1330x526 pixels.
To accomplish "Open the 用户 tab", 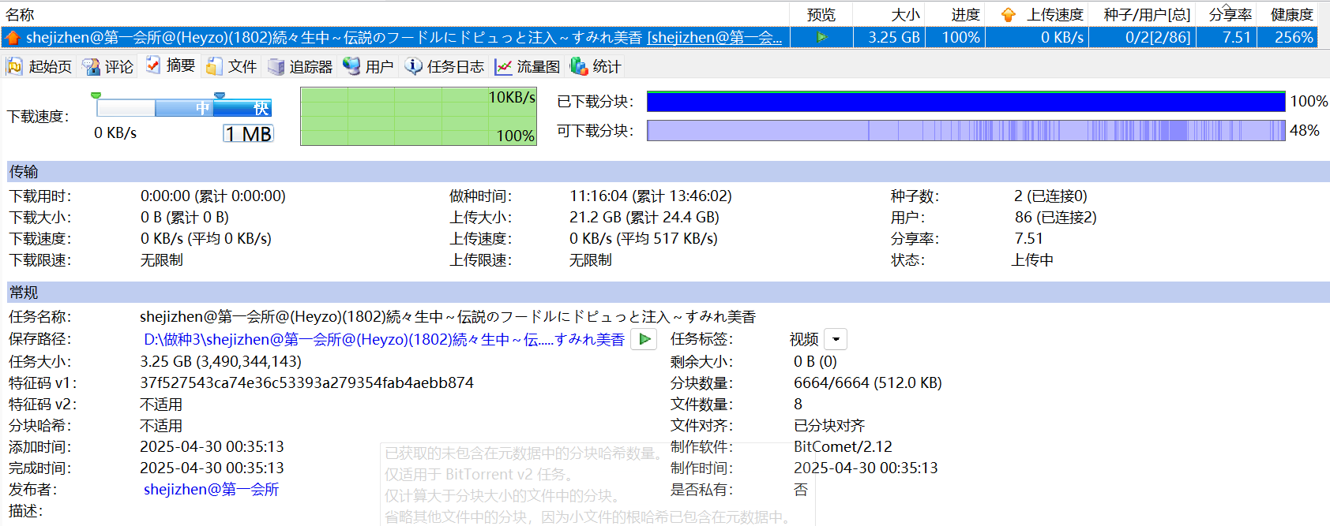I will click(368, 66).
